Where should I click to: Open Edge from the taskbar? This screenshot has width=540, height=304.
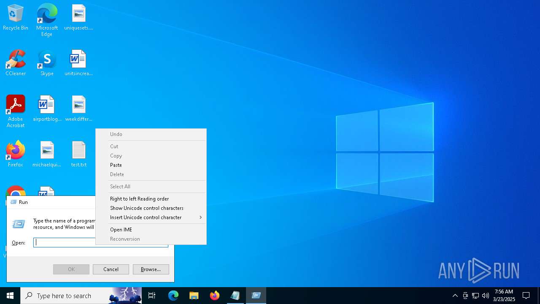pyautogui.click(x=173, y=296)
